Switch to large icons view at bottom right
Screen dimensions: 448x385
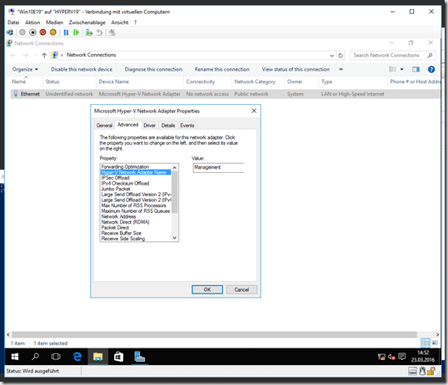tap(435, 343)
